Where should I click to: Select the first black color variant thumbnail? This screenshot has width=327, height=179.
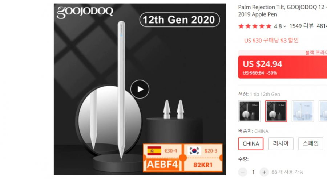pyautogui.click(x=249, y=111)
